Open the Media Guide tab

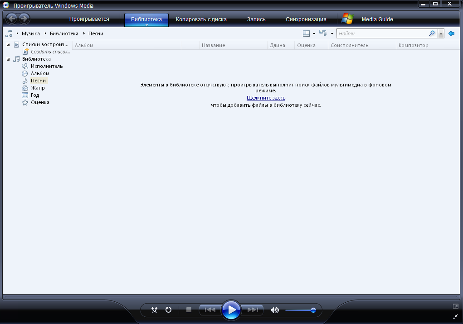pyautogui.click(x=377, y=19)
